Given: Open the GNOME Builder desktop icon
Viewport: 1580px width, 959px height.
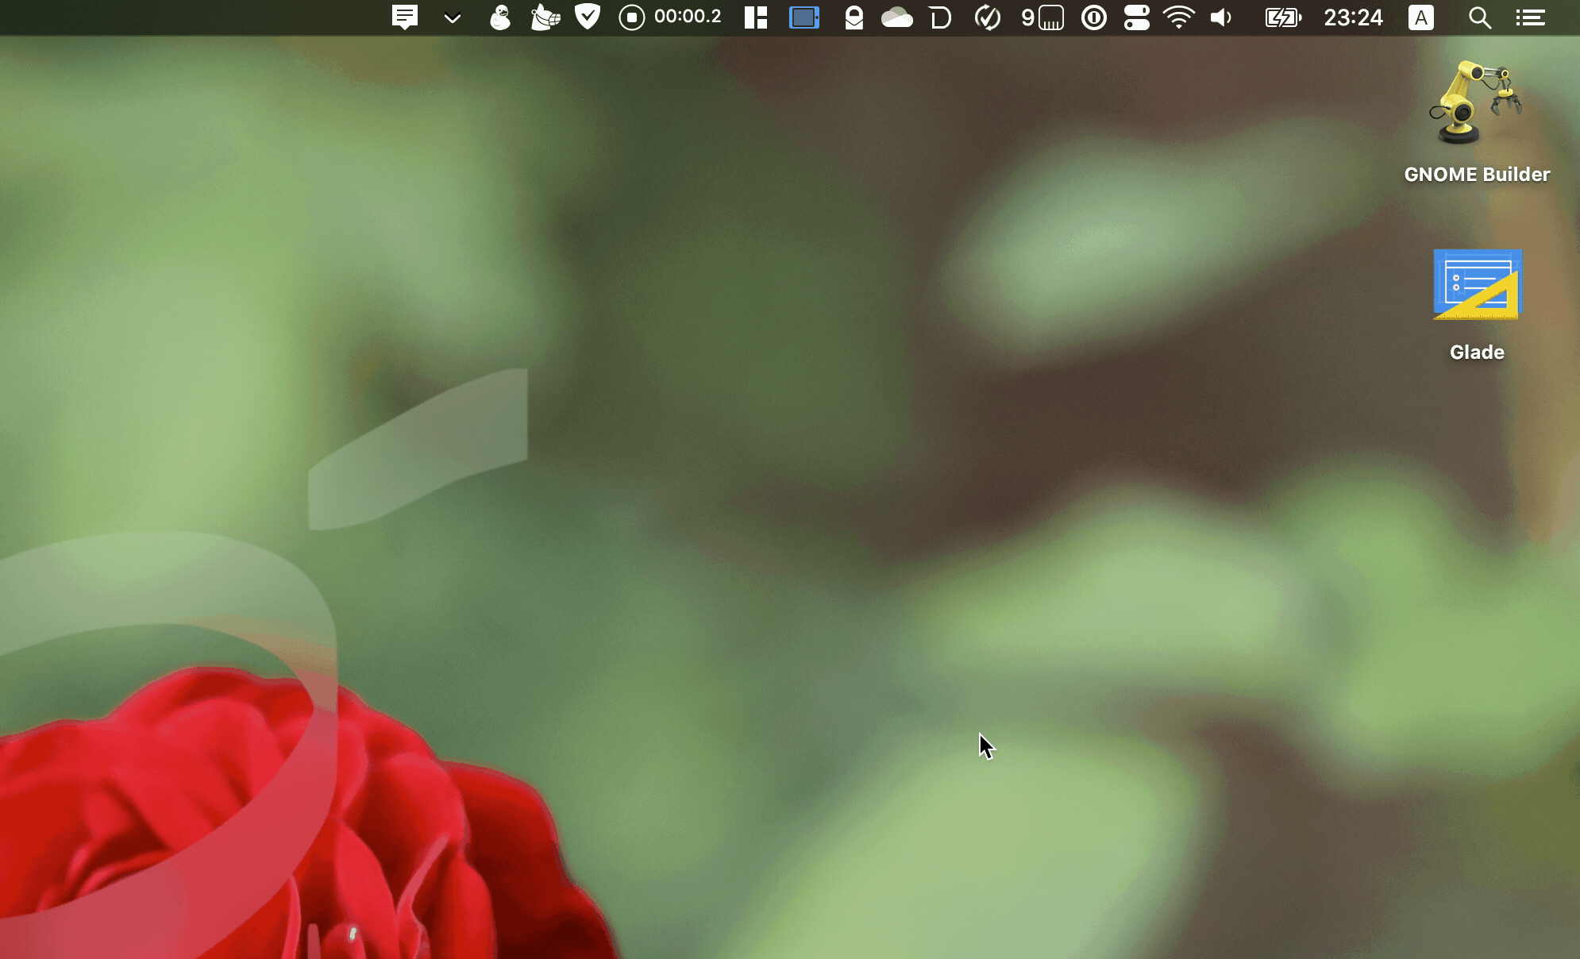Looking at the screenshot, I should tap(1476, 102).
